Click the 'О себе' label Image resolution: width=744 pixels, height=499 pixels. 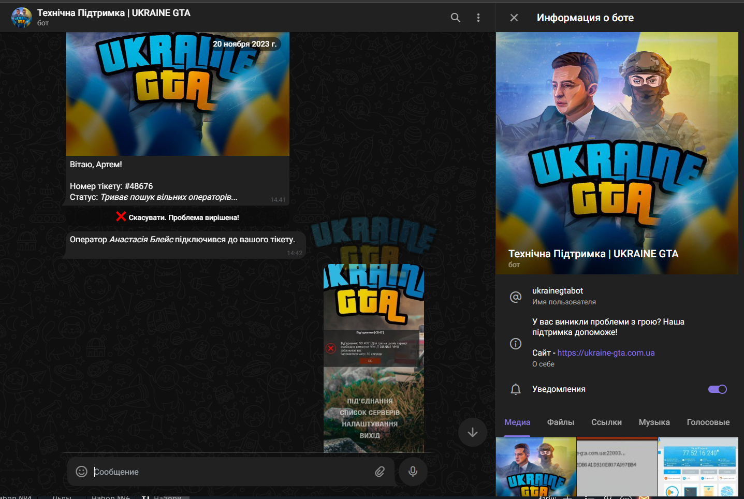pos(543,364)
